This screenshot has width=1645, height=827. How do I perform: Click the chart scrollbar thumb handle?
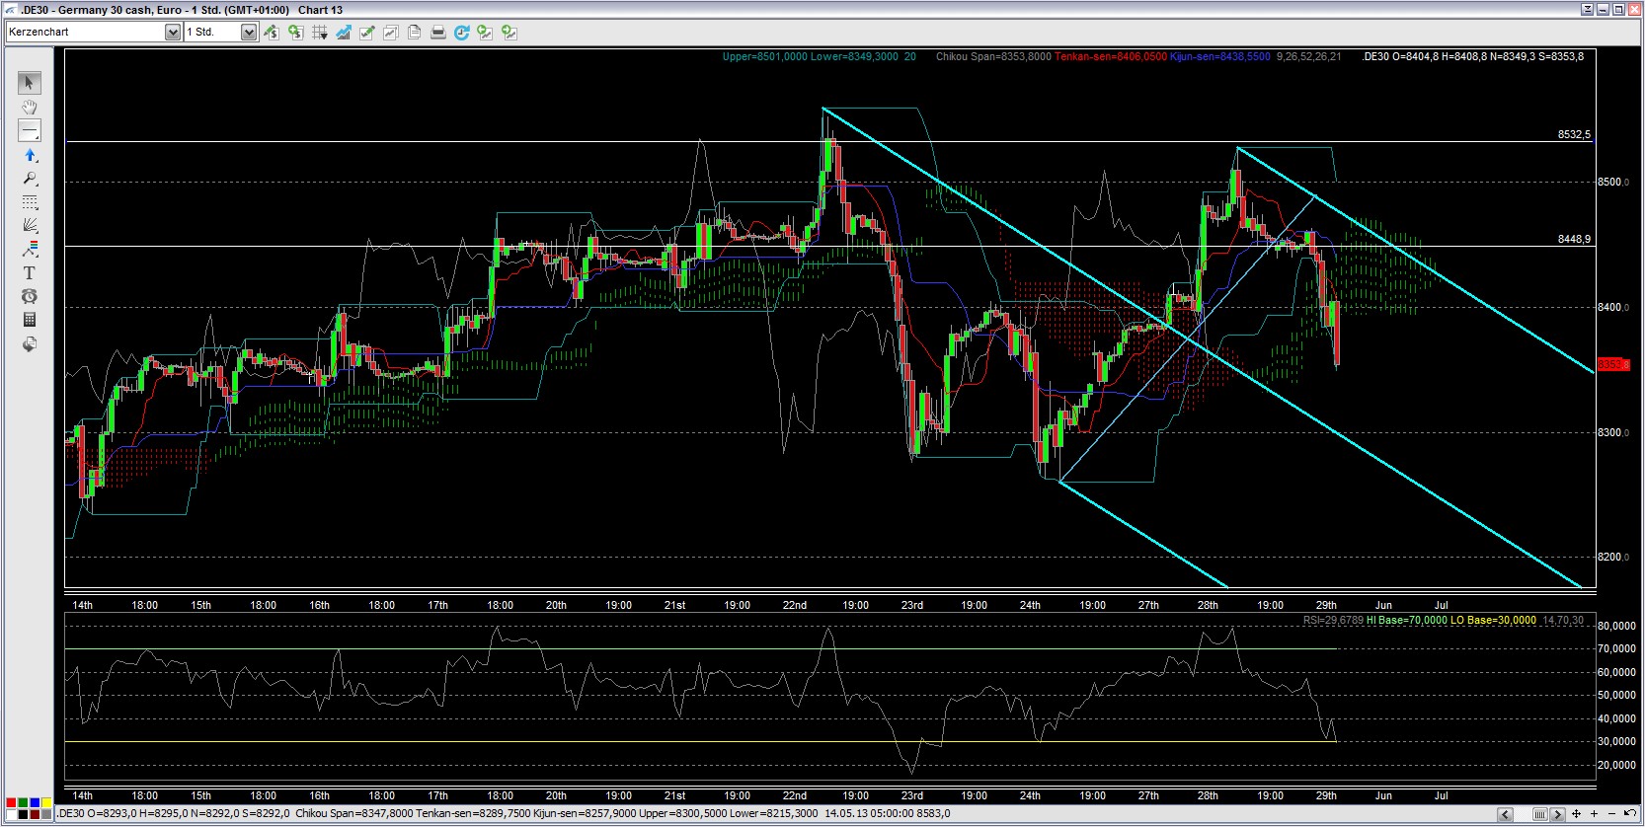pos(1539,814)
